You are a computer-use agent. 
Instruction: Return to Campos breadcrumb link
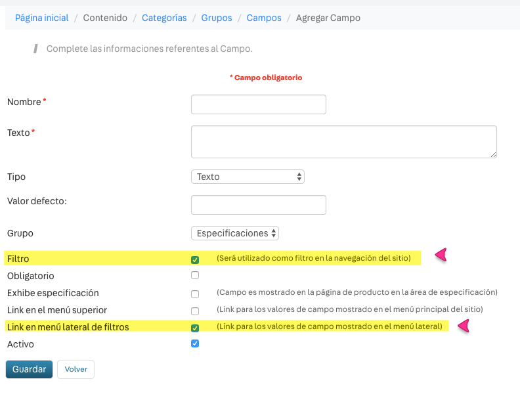tap(264, 18)
